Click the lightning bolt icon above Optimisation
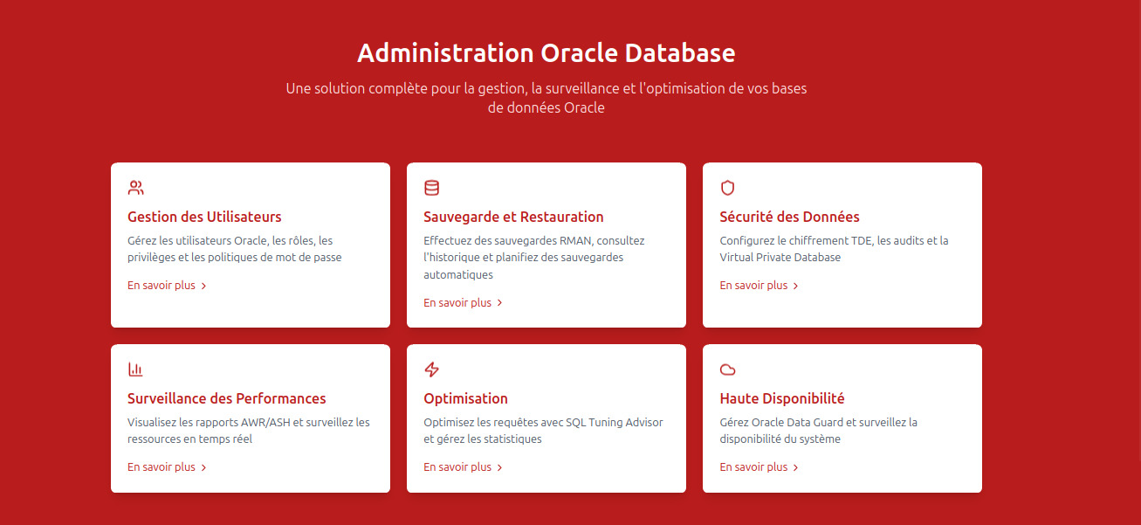1141x525 pixels. coord(431,370)
